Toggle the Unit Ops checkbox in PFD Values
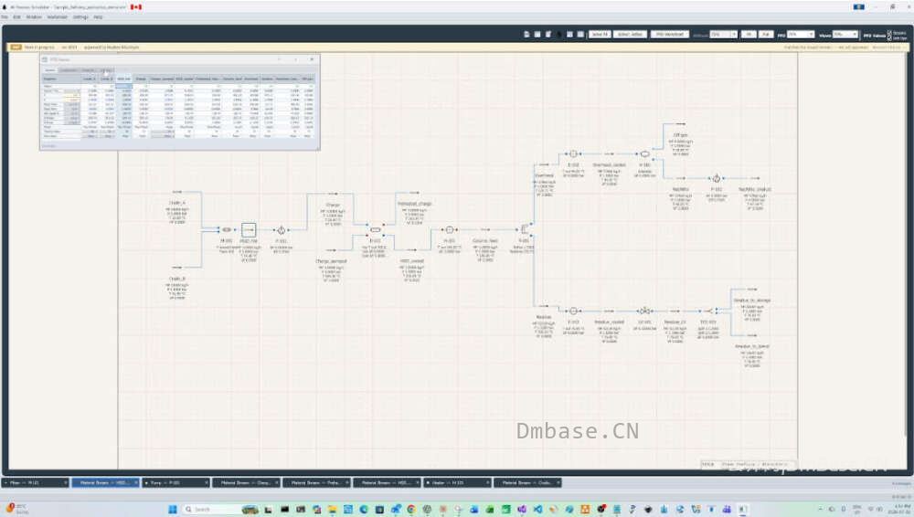Viewport: 914px width, 517px height. pos(889,37)
